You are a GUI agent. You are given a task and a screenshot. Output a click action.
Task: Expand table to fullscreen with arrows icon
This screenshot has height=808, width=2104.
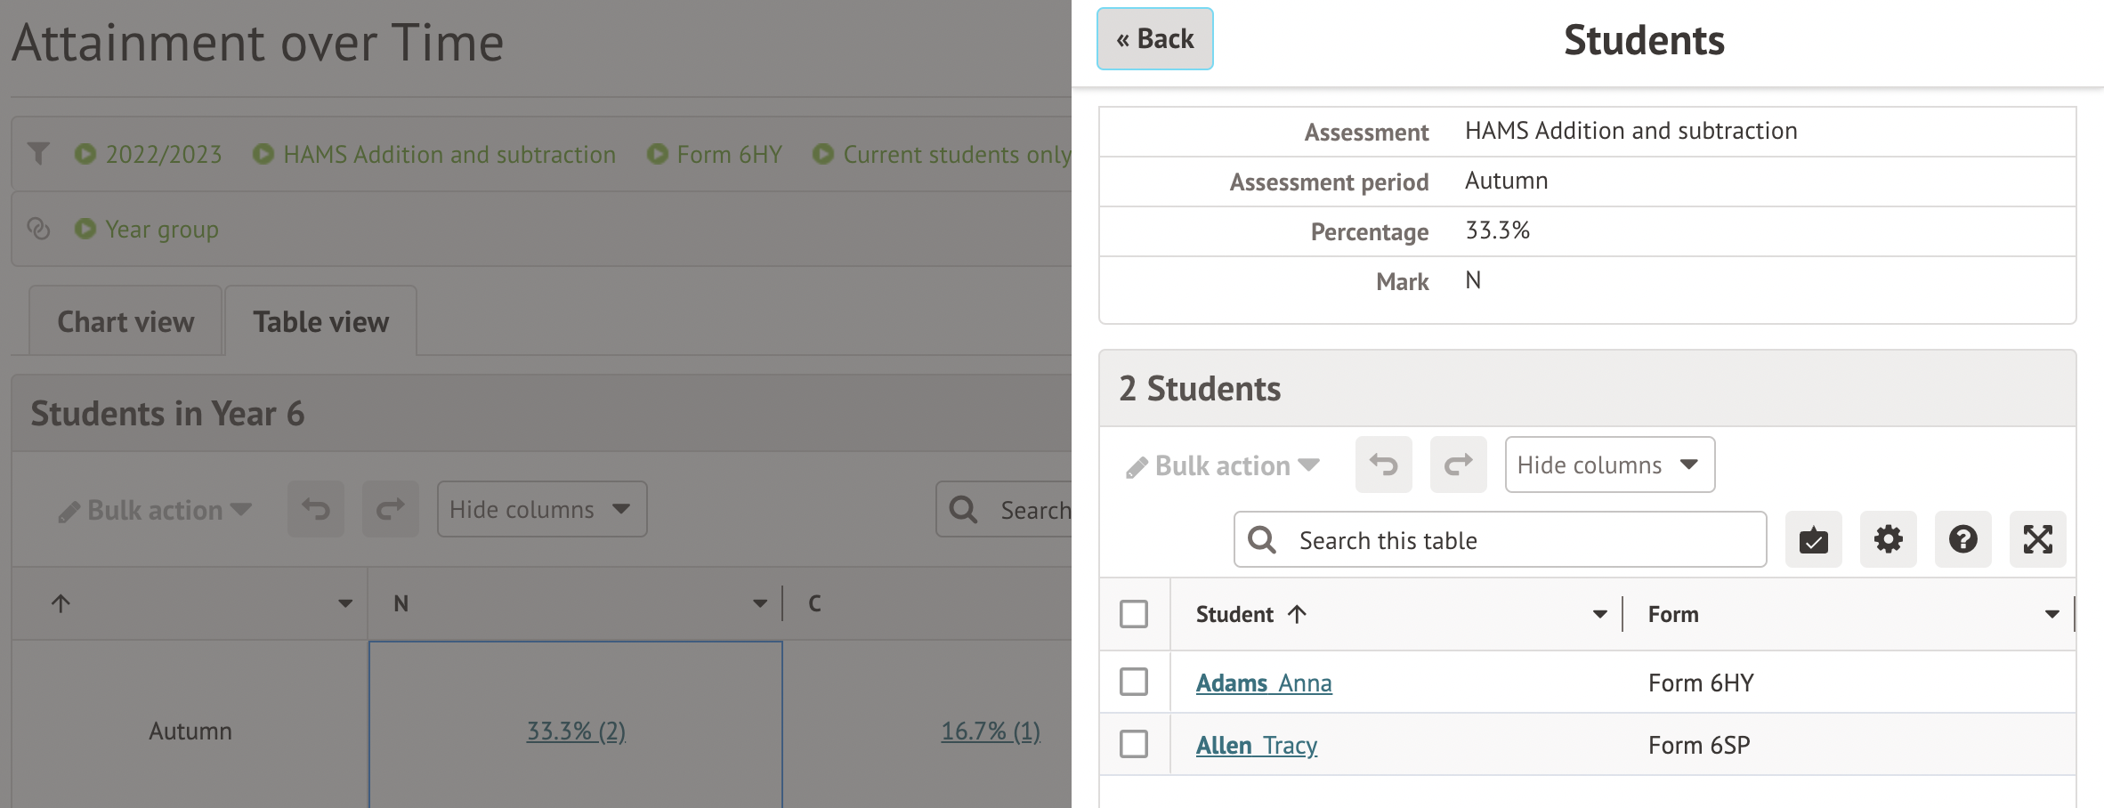pyautogui.click(x=2037, y=539)
